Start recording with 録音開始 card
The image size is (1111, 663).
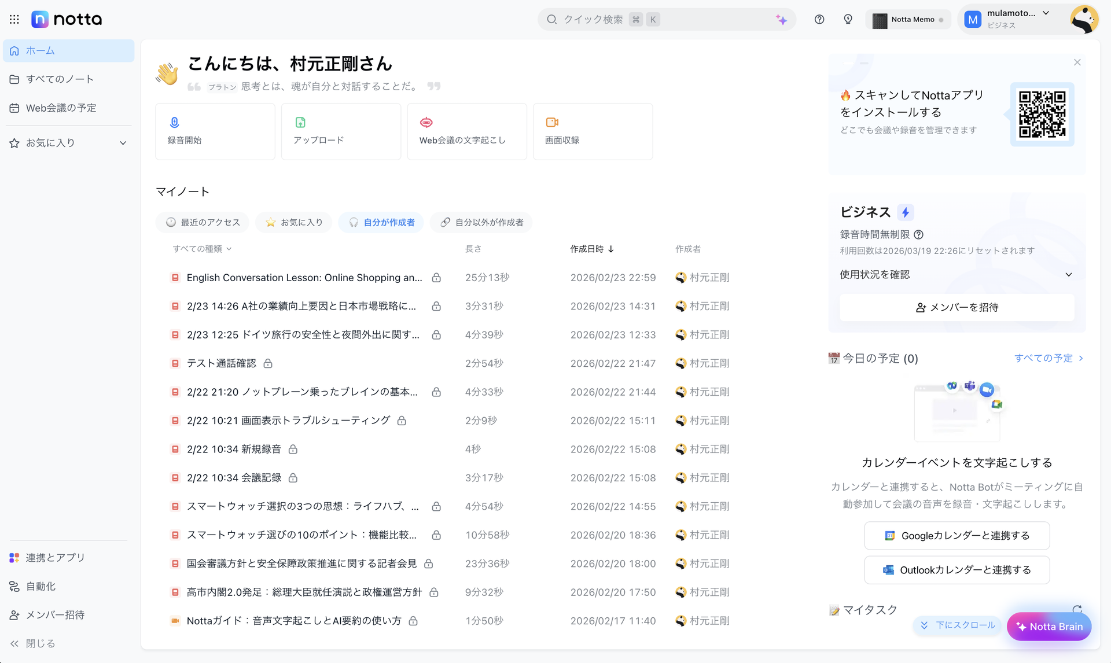[215, 131]
